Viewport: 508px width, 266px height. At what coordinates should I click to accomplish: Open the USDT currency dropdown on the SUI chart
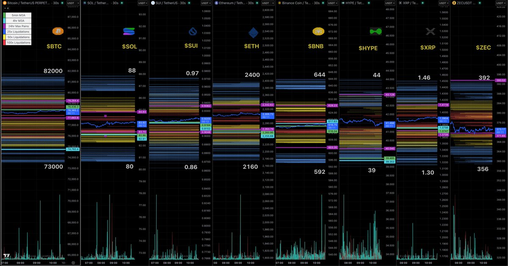206,3
